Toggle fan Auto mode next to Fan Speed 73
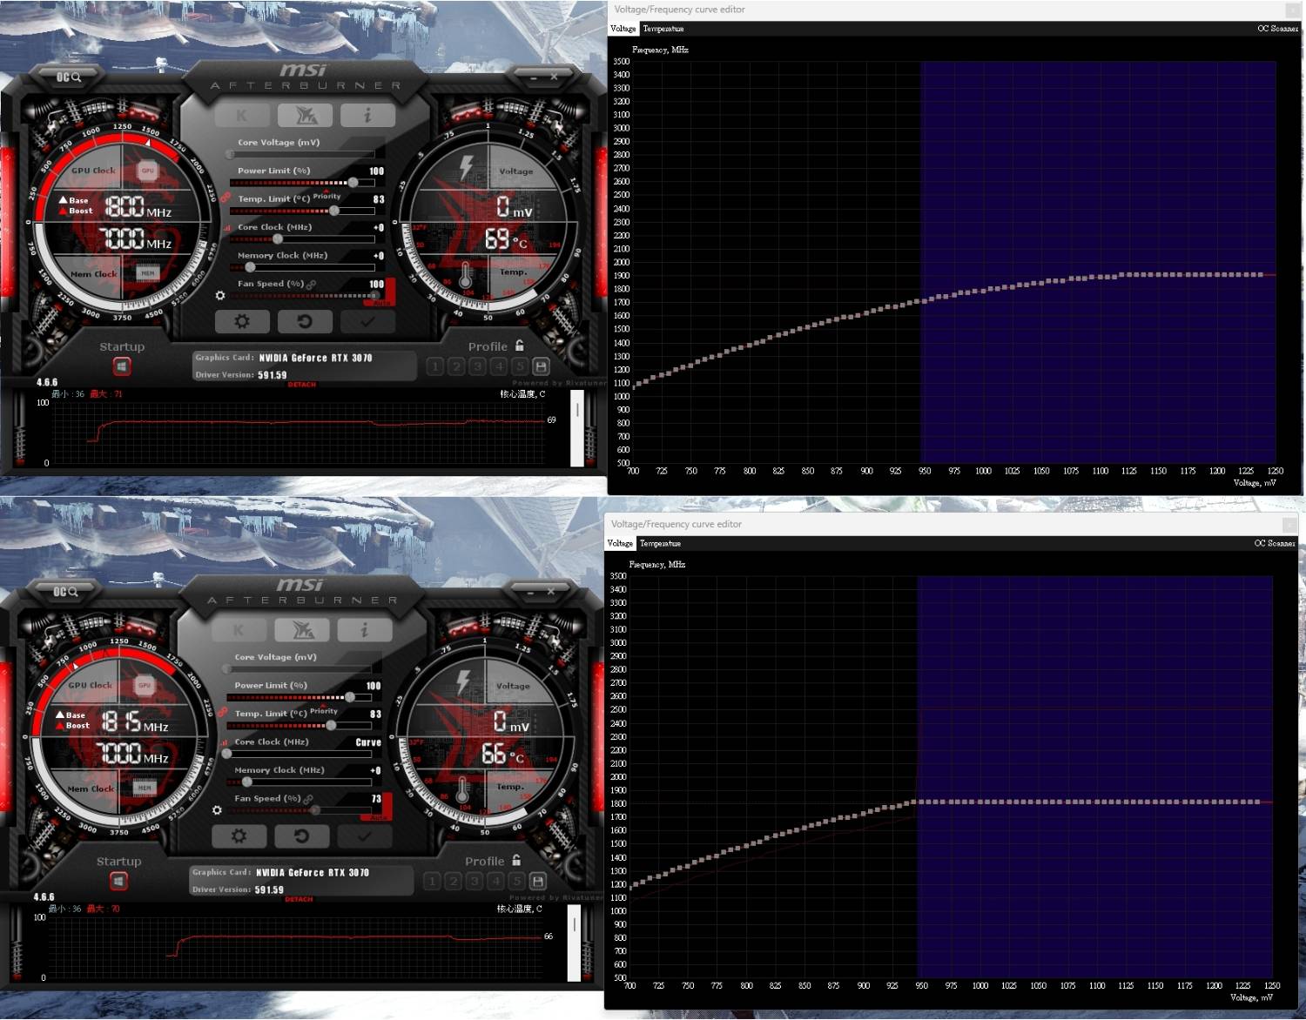Screen dimensions: 1306x1020 [379, 817]
